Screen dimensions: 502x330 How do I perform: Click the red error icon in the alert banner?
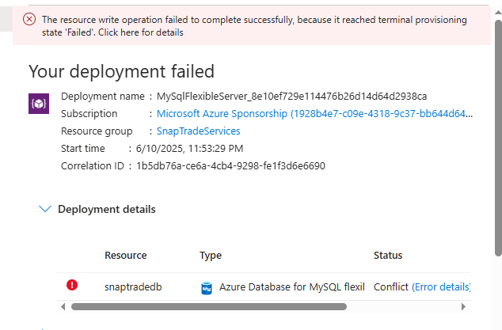[29, 20]
